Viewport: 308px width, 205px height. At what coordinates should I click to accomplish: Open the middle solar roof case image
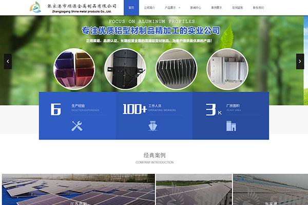coord(194,189)
